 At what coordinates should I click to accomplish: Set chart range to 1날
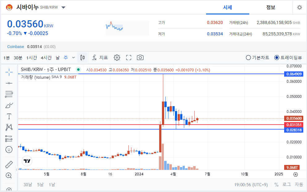pos(52,185)
